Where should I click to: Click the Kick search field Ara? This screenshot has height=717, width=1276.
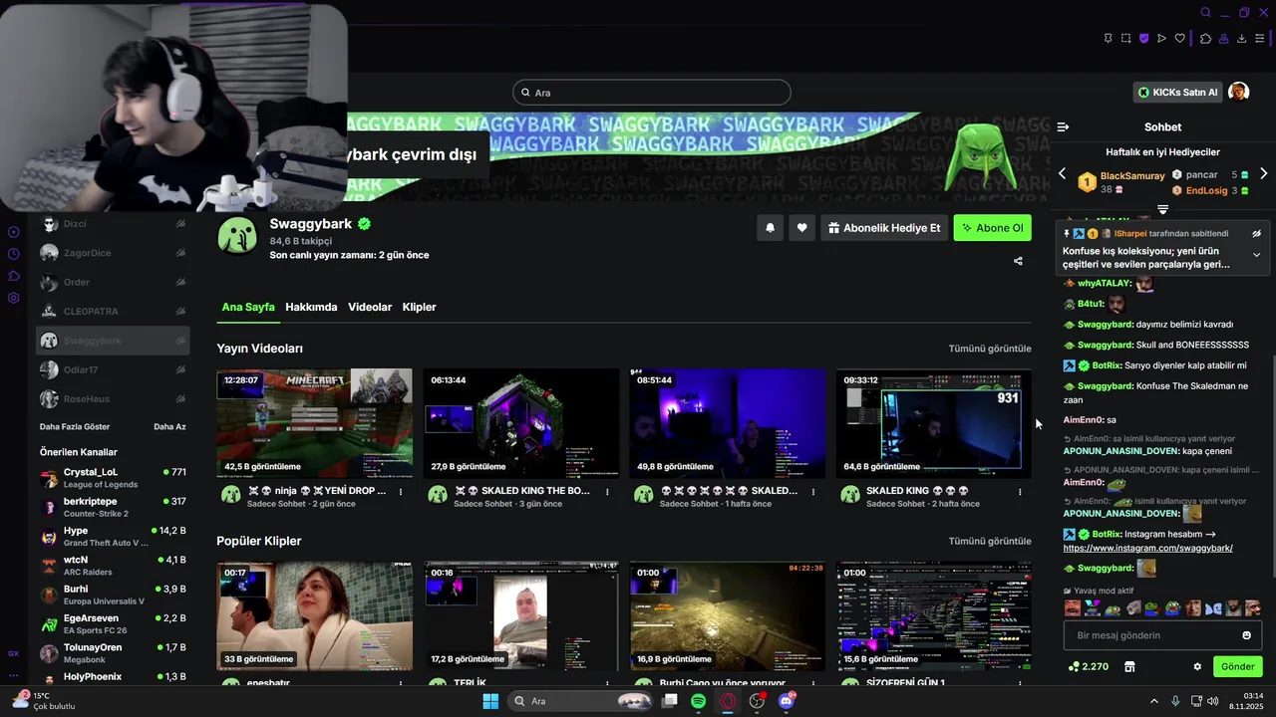[652, 93]
